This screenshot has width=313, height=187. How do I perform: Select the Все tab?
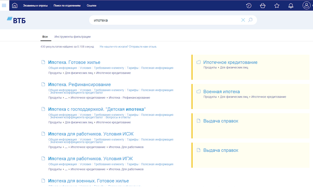pyautogui.click(x=45, y=37)
